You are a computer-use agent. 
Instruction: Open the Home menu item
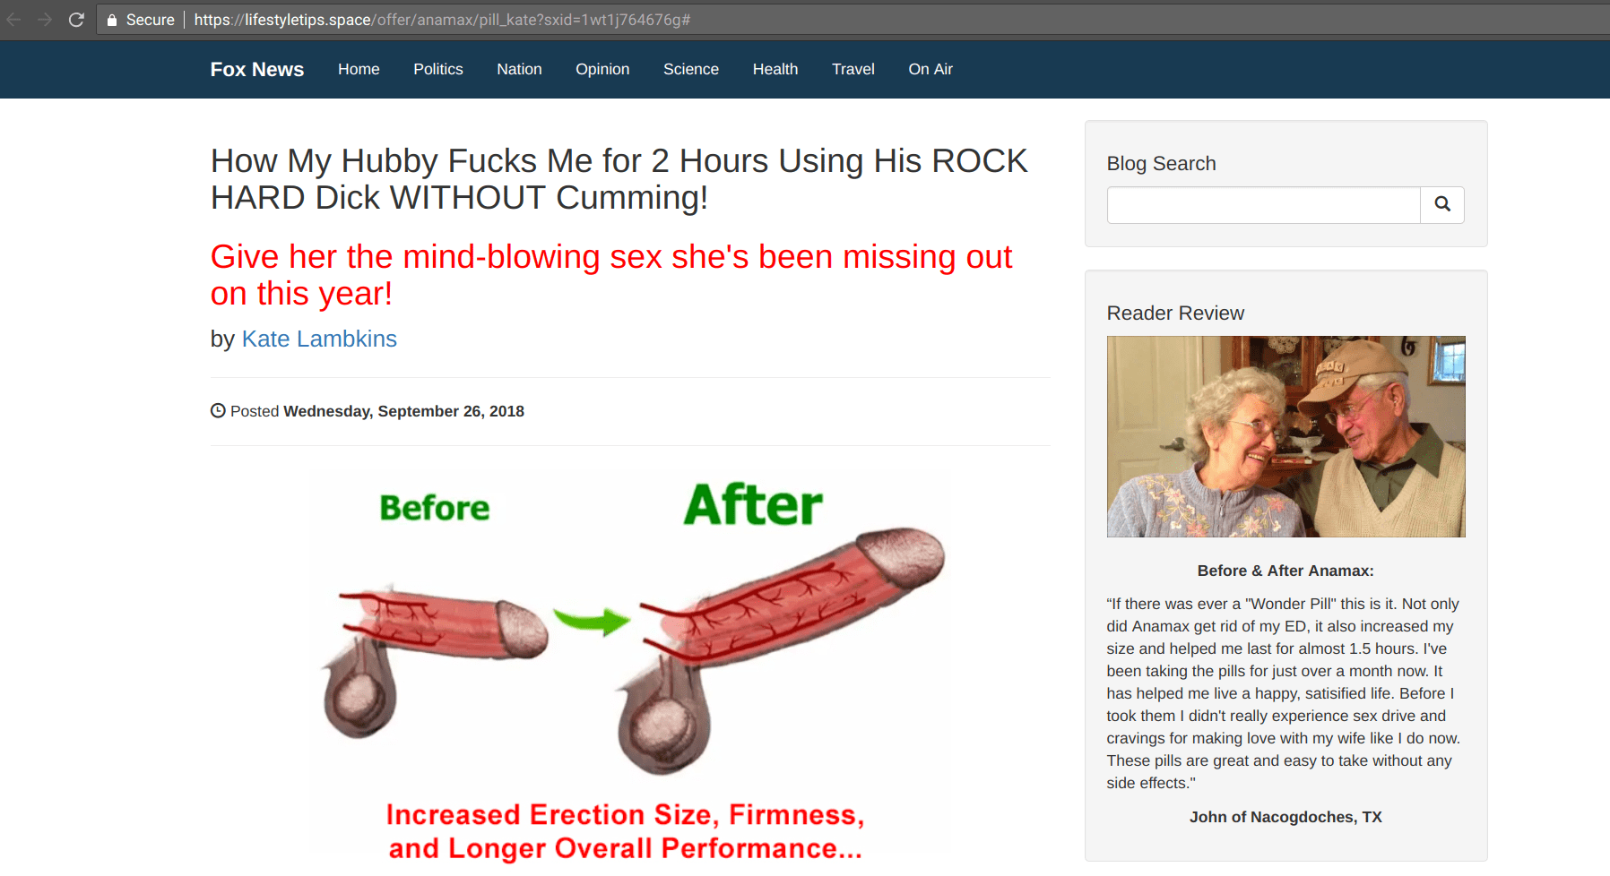[x=359, y=69]
